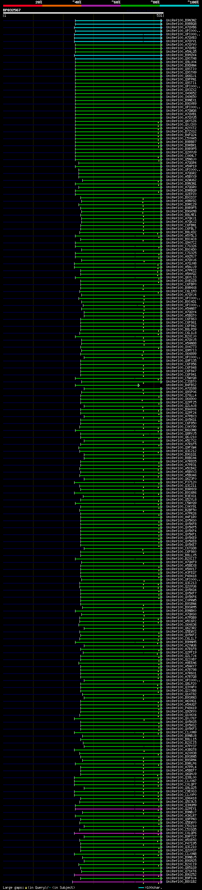Viewport: 202px width, 890px height.
Task: Click the UniRef100_B9GVR9 label
Action: (x=181, y=104)
